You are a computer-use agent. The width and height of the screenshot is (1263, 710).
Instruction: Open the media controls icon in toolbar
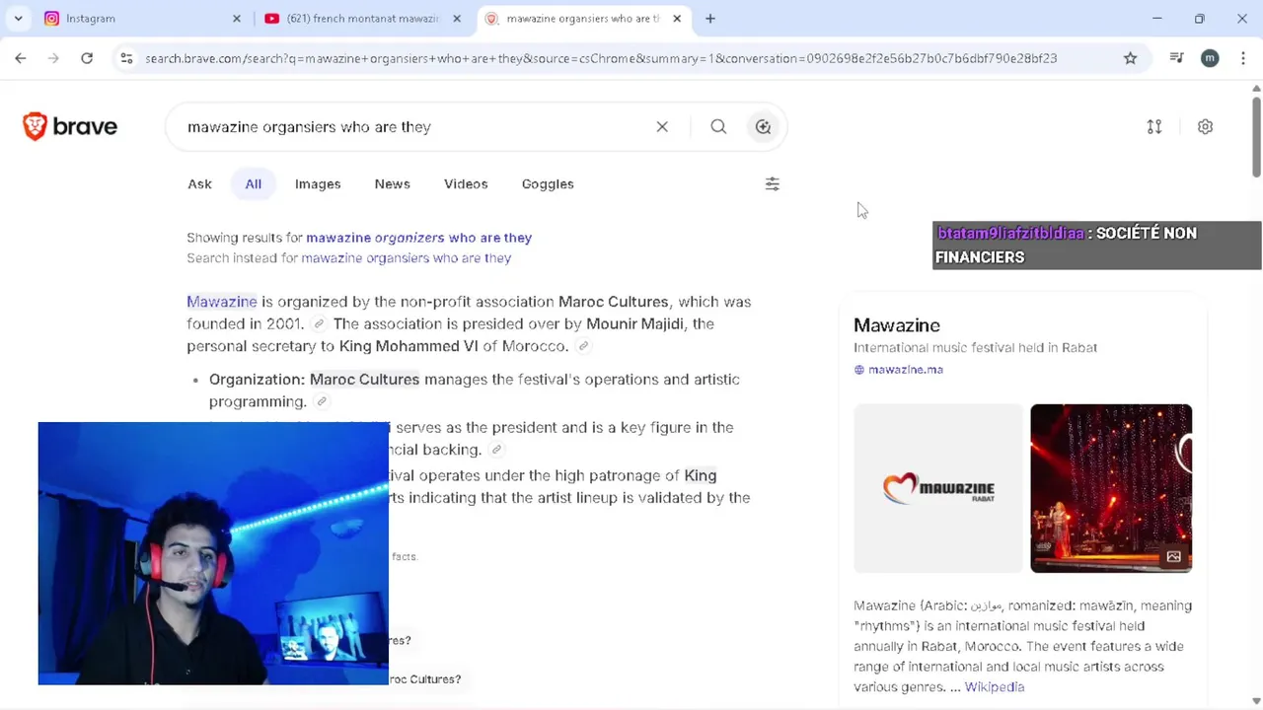[x=1176, y=58]
